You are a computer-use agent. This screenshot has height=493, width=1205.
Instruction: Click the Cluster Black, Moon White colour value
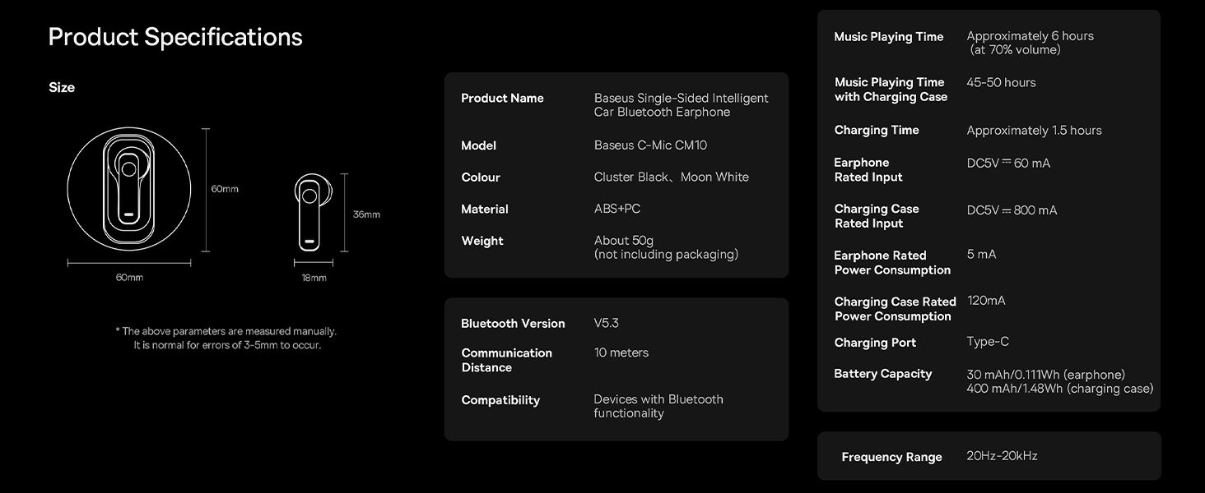(x=672, y=177)
